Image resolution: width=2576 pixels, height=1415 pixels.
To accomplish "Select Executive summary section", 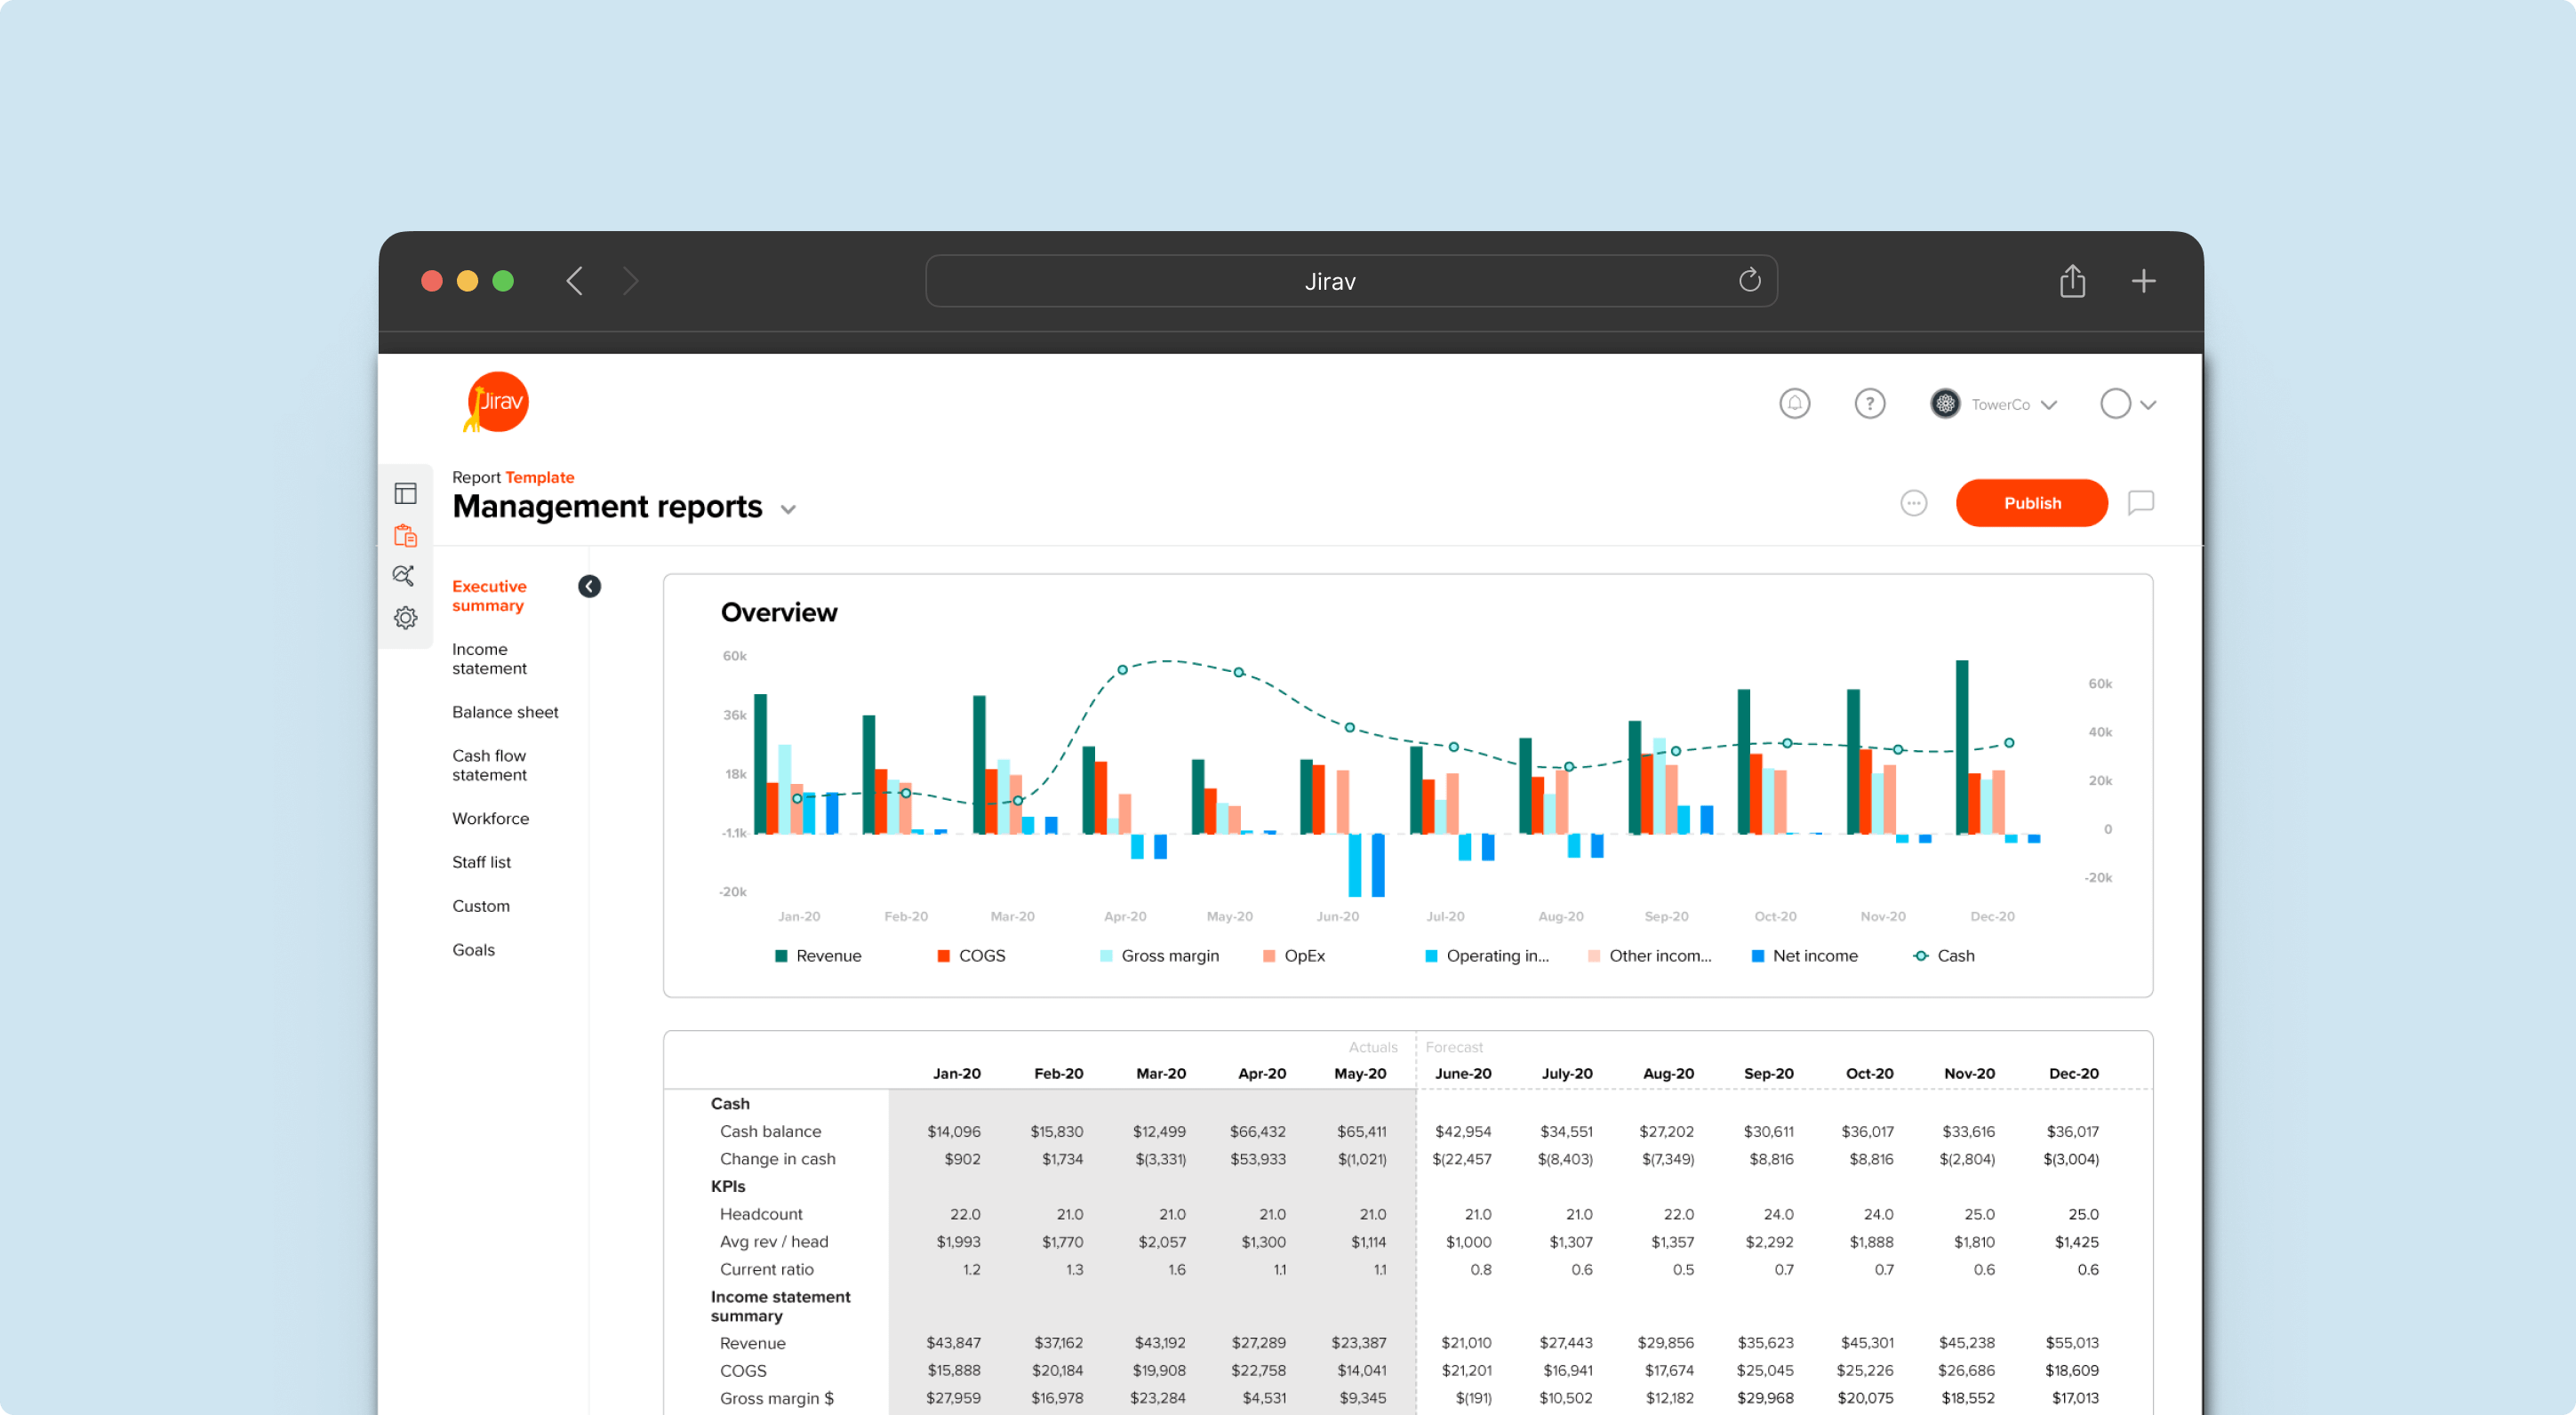I will point(489,596).
